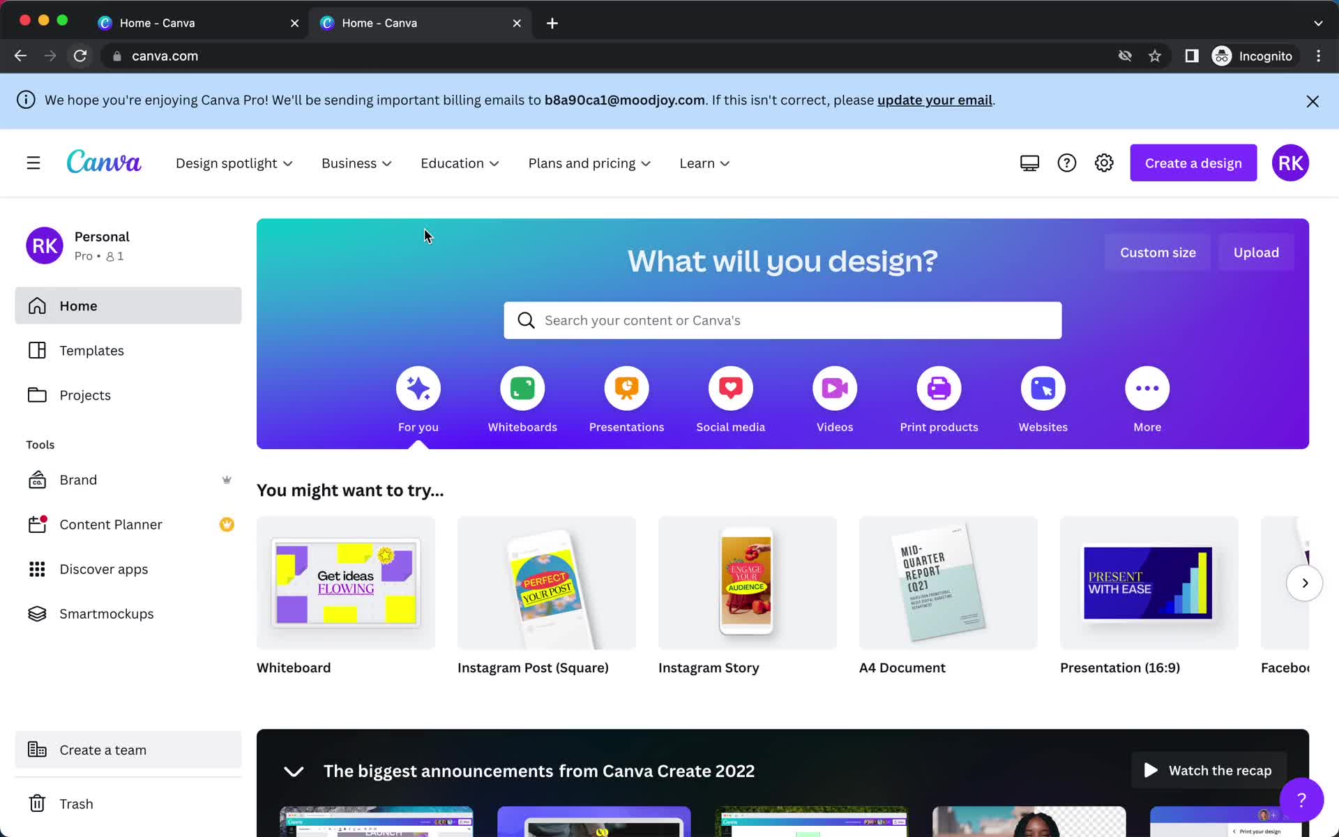The height and width of the screenshot is (837, 1339).
Task: Open a new browser tab
Action: [x=552, y=23]
